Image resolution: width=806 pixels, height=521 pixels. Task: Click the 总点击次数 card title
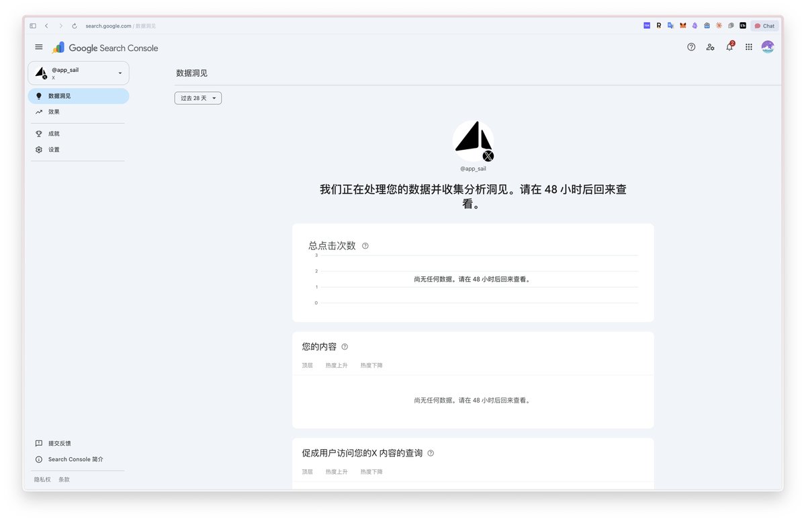332,245
